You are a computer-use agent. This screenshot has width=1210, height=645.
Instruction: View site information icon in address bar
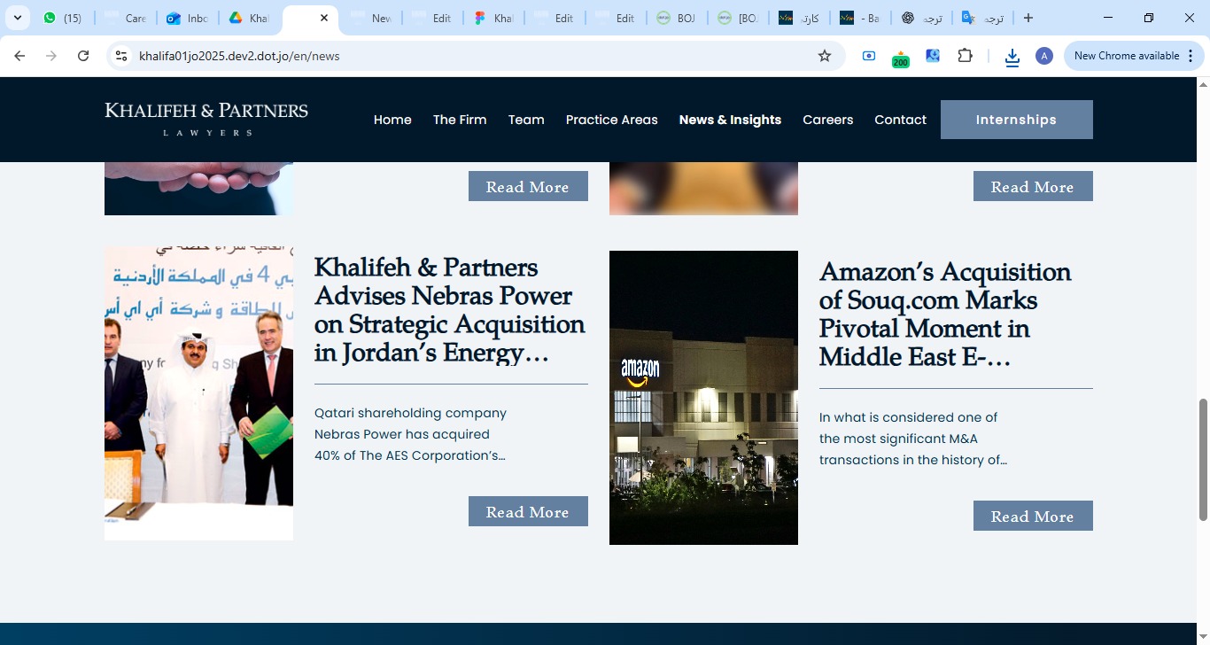(x=122, y=56)
